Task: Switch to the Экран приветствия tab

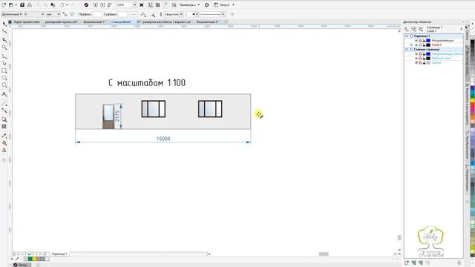Action: tap(27, 22)
